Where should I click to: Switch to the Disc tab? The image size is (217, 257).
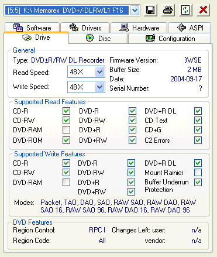click(98, 38)
